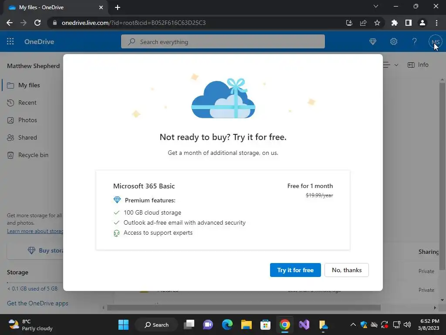
Task: Click the browser back arrow
Action: click(10, 23)
